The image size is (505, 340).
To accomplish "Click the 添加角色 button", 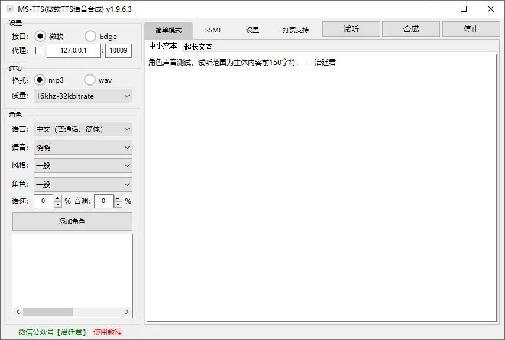I will pyautogui.click(x=72, y=221).
